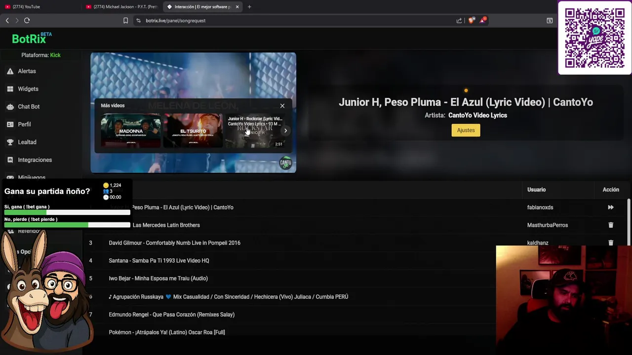Open the Widgets menu item

click(28, 89)
